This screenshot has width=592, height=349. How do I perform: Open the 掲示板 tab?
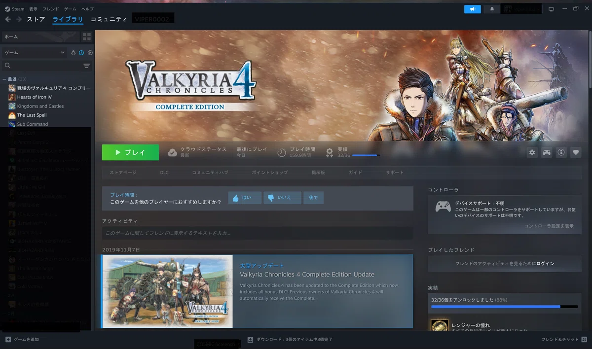click(x=318, y=173)
